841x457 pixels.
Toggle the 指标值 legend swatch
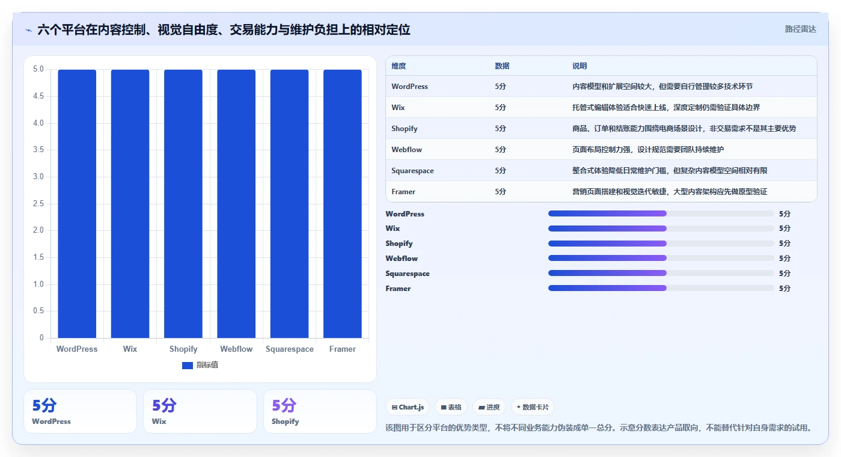(x=188, y=365)
